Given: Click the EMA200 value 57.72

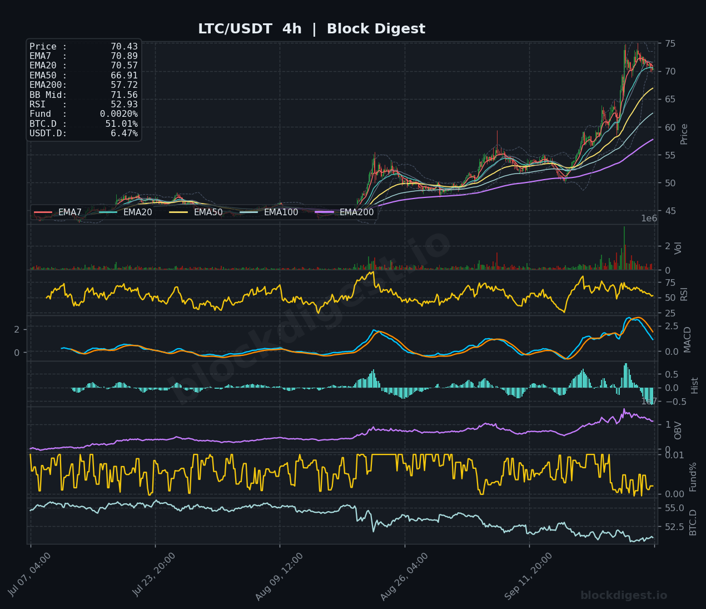Looking at the screenshot, I should coord(124,85).
